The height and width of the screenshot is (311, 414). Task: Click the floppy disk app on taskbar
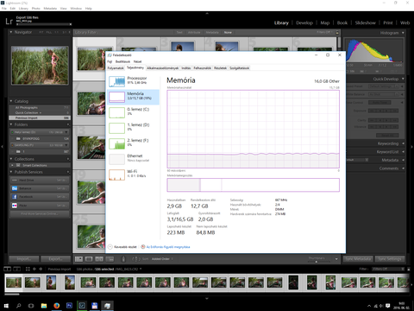coord(95,306)
